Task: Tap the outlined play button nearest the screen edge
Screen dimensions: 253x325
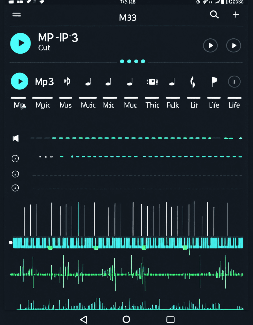Action: [234, 45]
